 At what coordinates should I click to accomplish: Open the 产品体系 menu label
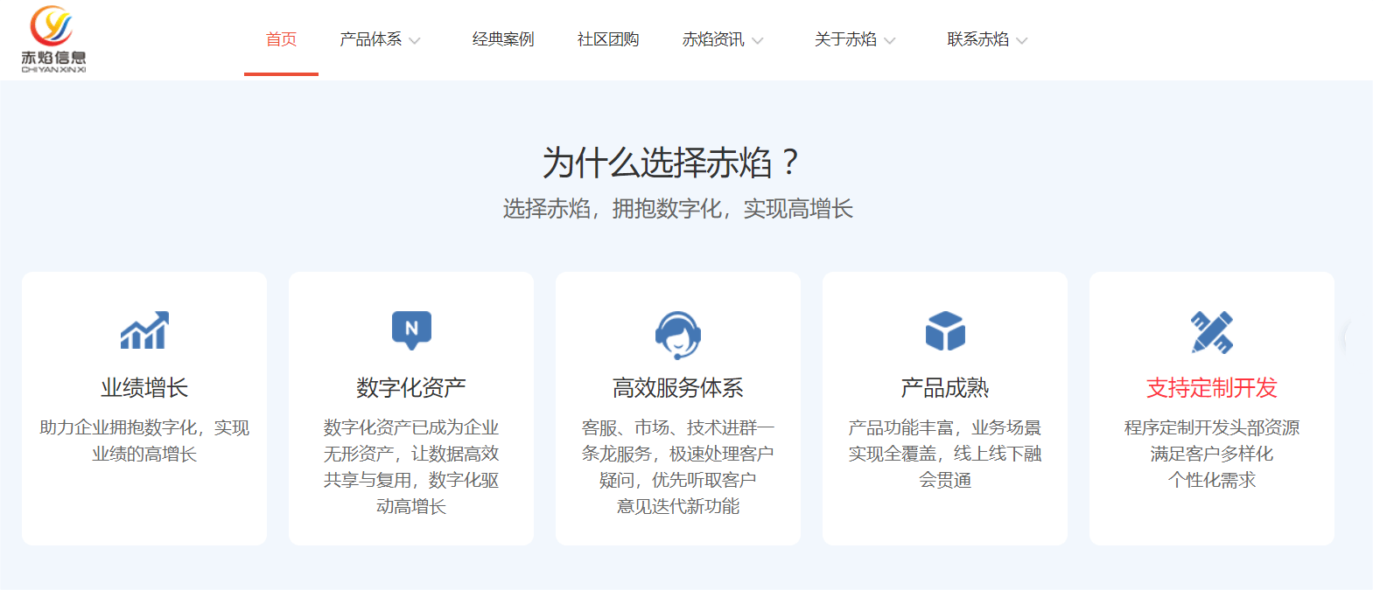(x=370, y=39)
